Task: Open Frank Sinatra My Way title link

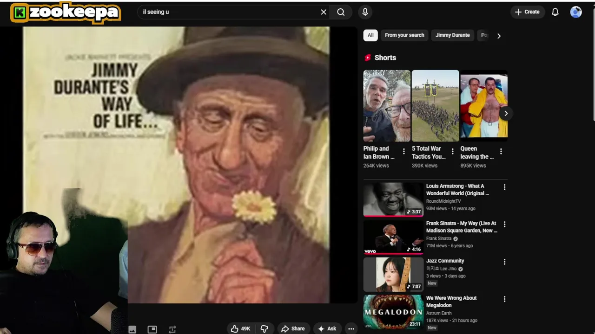Action: click(462, 227)
